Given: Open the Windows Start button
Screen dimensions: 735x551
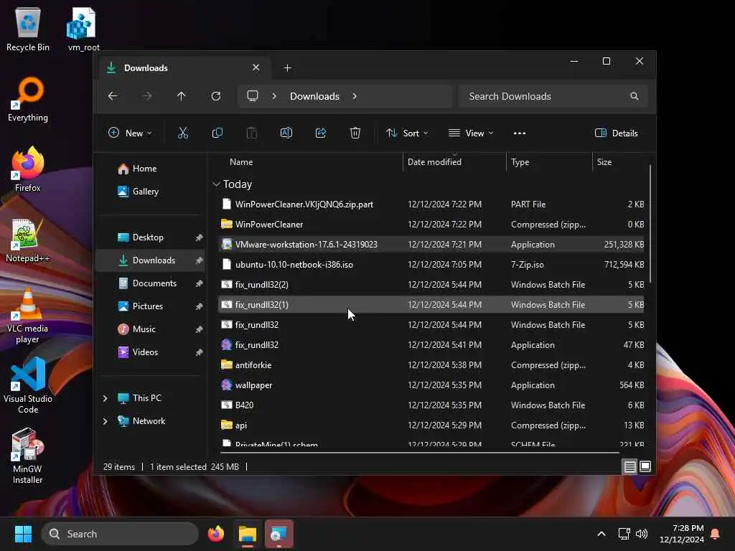Looking at the screenshot, I should (23, 534).
